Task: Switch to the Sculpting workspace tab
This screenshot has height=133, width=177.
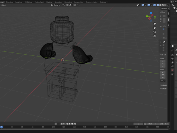Action: (x=19, y=2)
